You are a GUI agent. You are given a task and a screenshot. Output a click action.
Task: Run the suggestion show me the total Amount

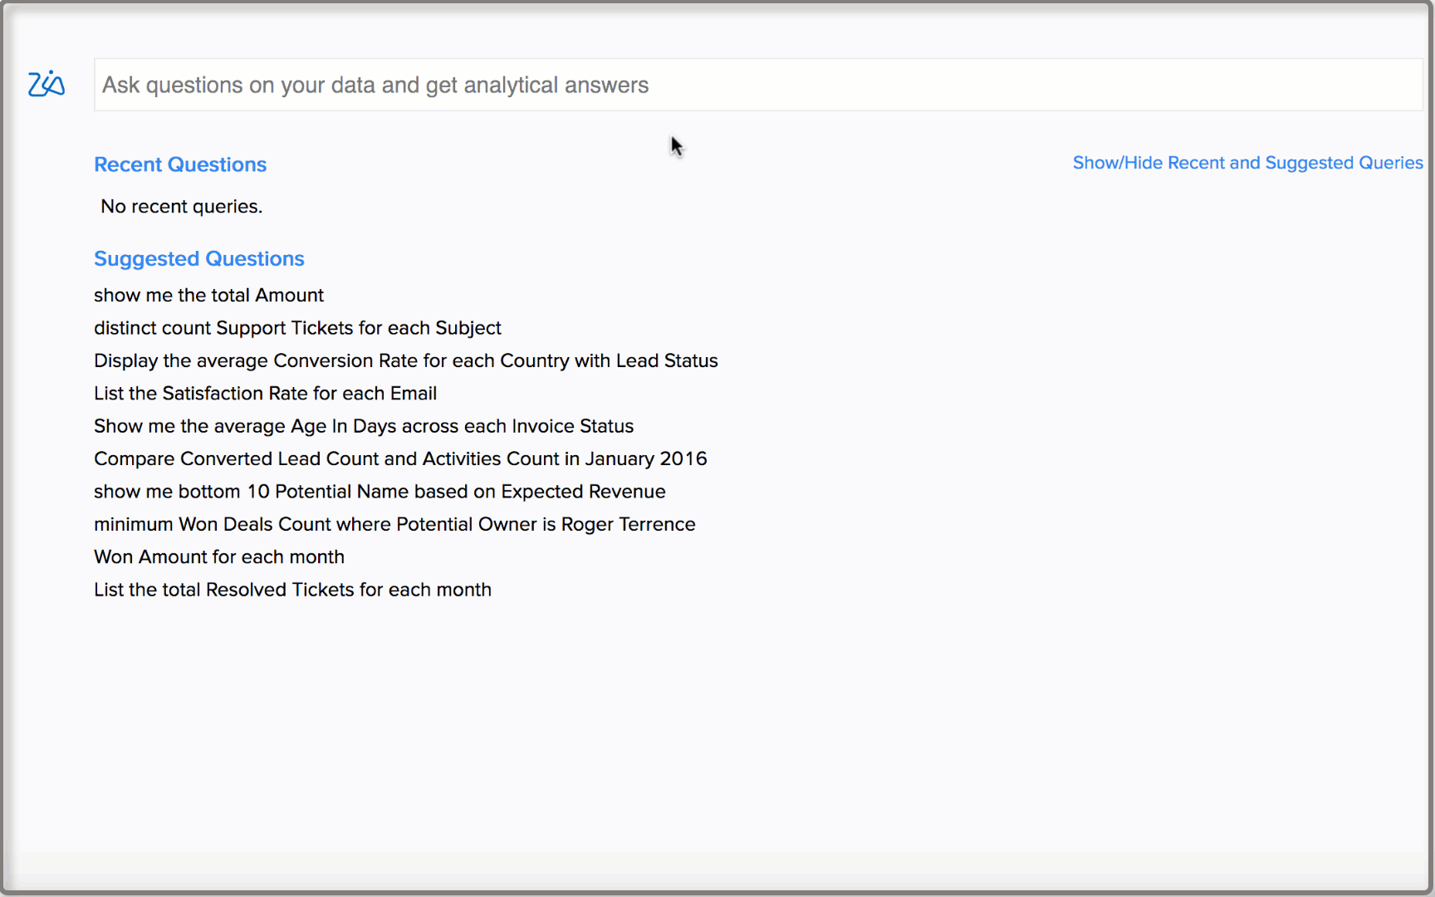pos(208,295)
